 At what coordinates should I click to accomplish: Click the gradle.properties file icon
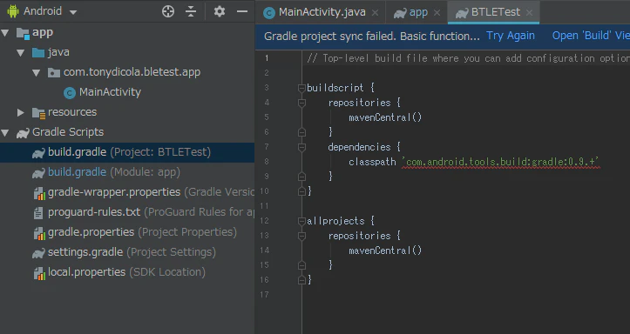click(x=39, y=233)
